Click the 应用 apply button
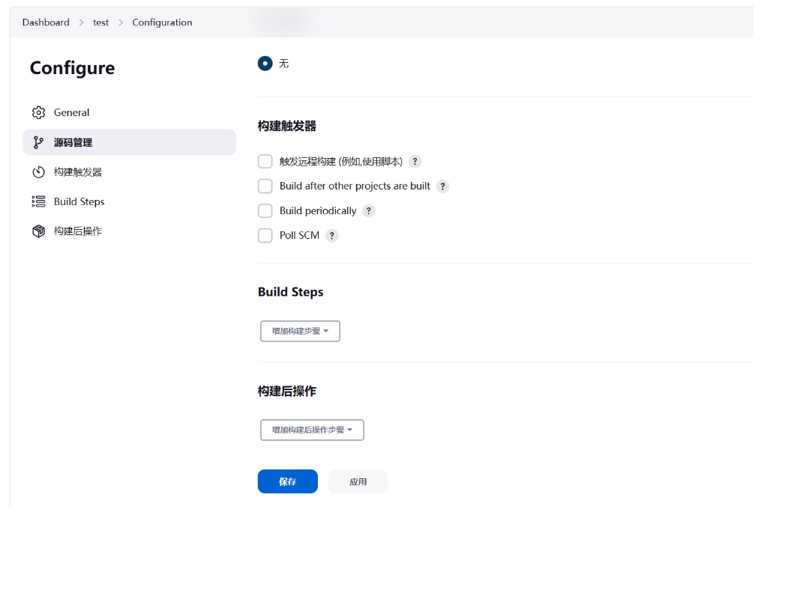785x590 pixels. pyautogui.click(x=358, y=481)
